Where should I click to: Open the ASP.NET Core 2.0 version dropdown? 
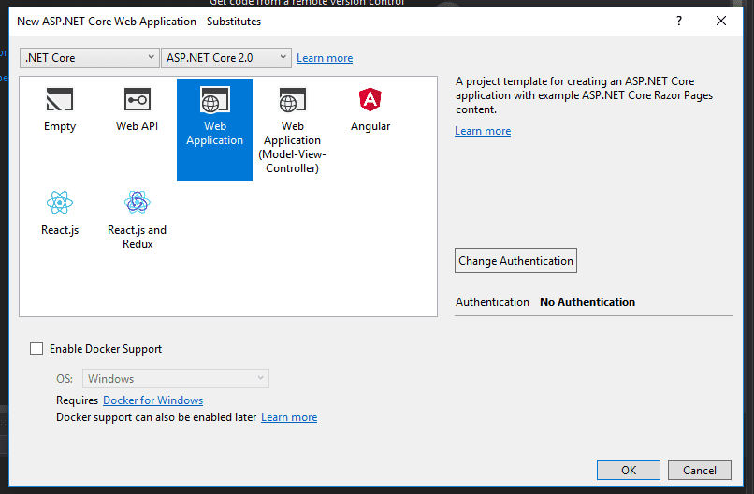tap(226, 58)
